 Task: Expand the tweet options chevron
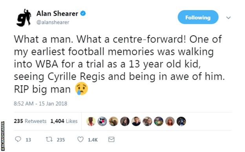coord(229,18)
